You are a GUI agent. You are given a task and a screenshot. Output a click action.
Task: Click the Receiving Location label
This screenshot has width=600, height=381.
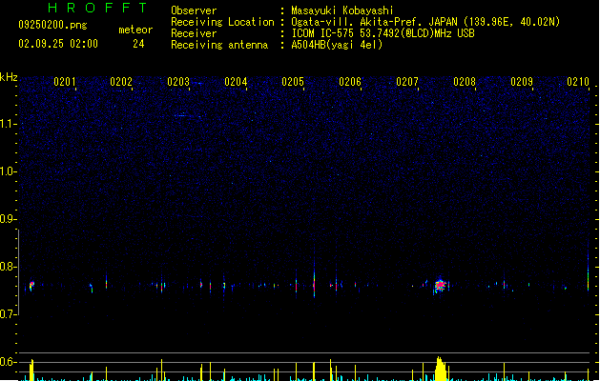point(222,22)
